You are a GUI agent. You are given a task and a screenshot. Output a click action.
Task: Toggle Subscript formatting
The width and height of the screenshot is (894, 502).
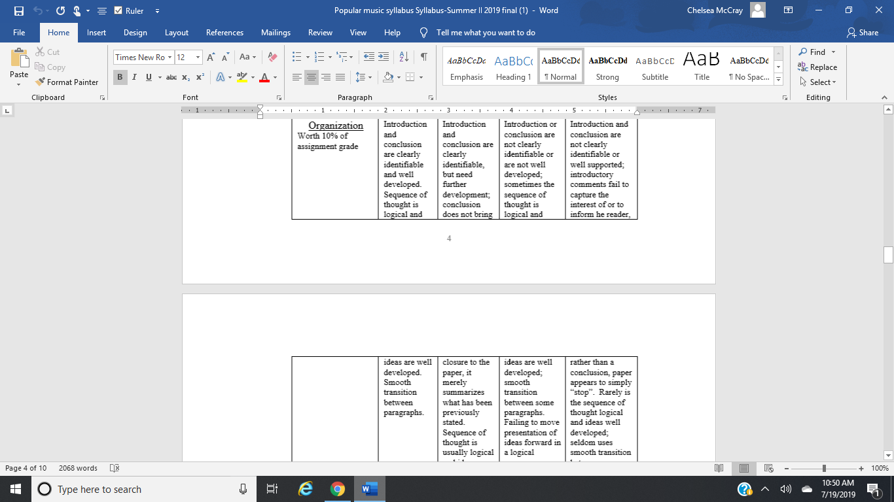point(186,77)
